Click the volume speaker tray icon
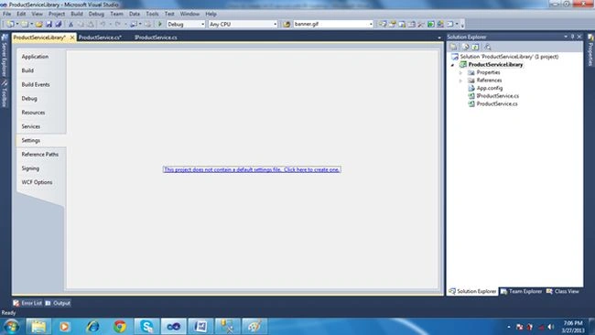This screenshot has width=595, height=335. click(x=550, y=327)
